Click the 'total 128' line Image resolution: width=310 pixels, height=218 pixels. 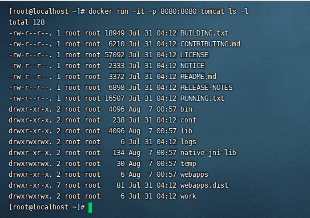point(27,22)
